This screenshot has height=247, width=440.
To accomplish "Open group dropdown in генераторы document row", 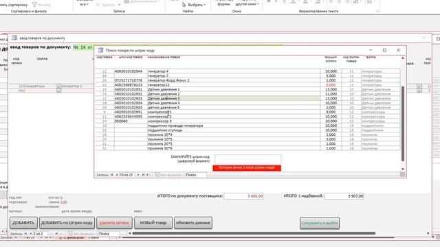I will [x=58, y=86].
